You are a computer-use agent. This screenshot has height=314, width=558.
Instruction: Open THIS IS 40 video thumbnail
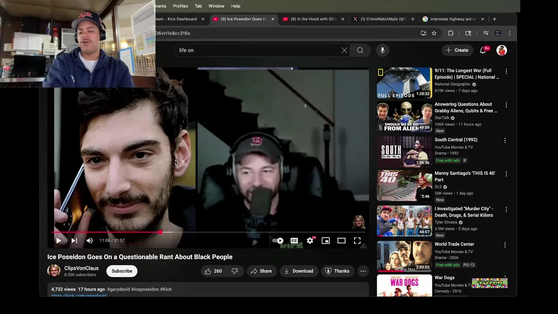click(x=405, y=186)
